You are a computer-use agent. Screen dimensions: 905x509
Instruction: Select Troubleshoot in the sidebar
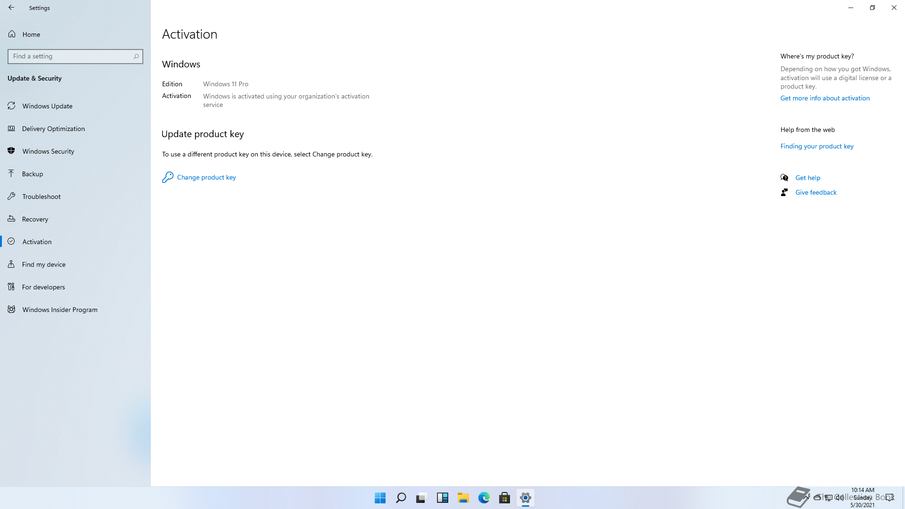click(x=75, y=197)
